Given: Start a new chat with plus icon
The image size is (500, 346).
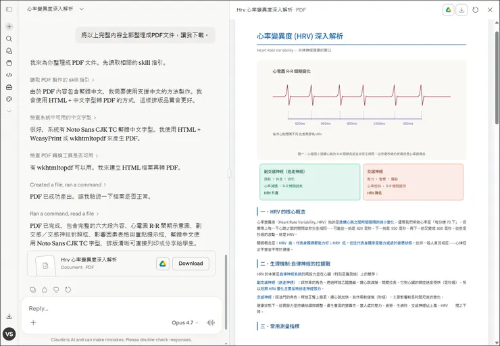Looking at the screenshot, I should click(9, 27).
